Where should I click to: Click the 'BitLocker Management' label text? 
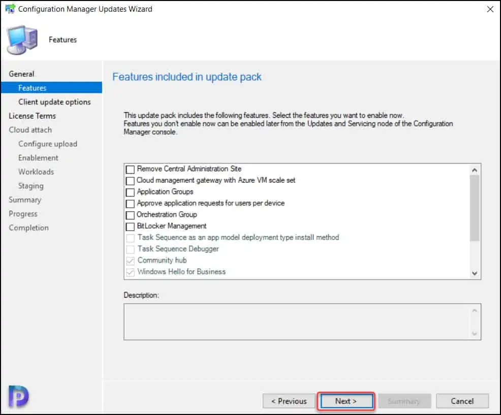[x=172, y=226]
